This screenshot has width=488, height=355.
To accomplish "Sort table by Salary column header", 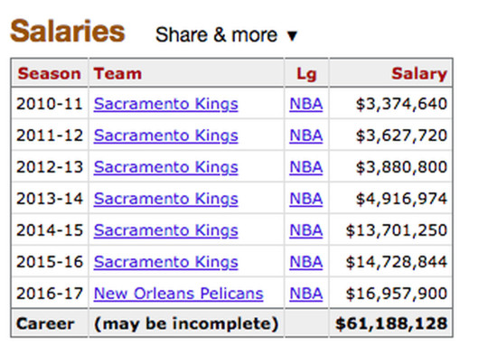I will click(x=419, y=74).
